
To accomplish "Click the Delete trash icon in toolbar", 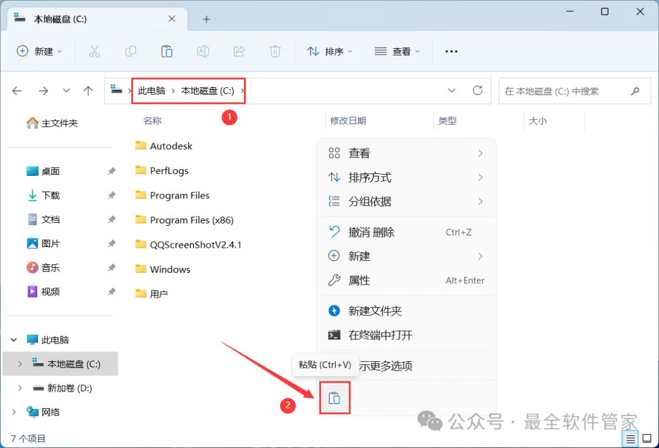I will [275, 51].
